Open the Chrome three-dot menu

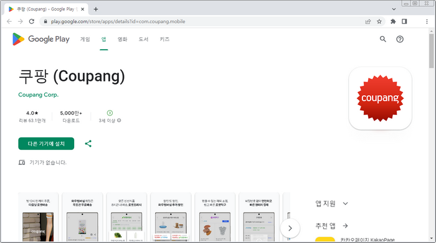427,21
